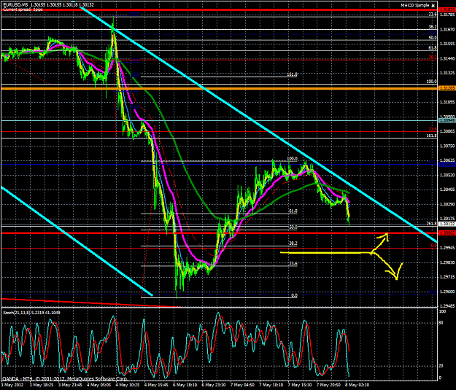
Task: Click the red Current spread label
Action: tap(23, 9)
